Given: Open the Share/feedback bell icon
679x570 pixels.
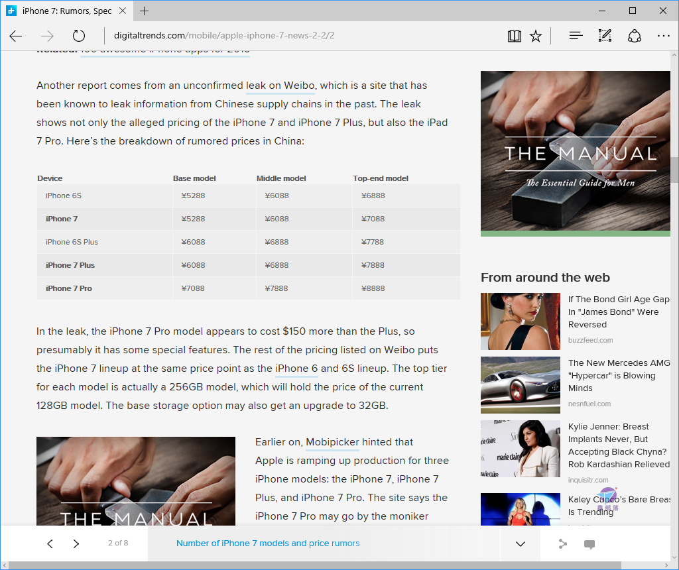Looking at the screenshot, I should click(x=635, y=36).
